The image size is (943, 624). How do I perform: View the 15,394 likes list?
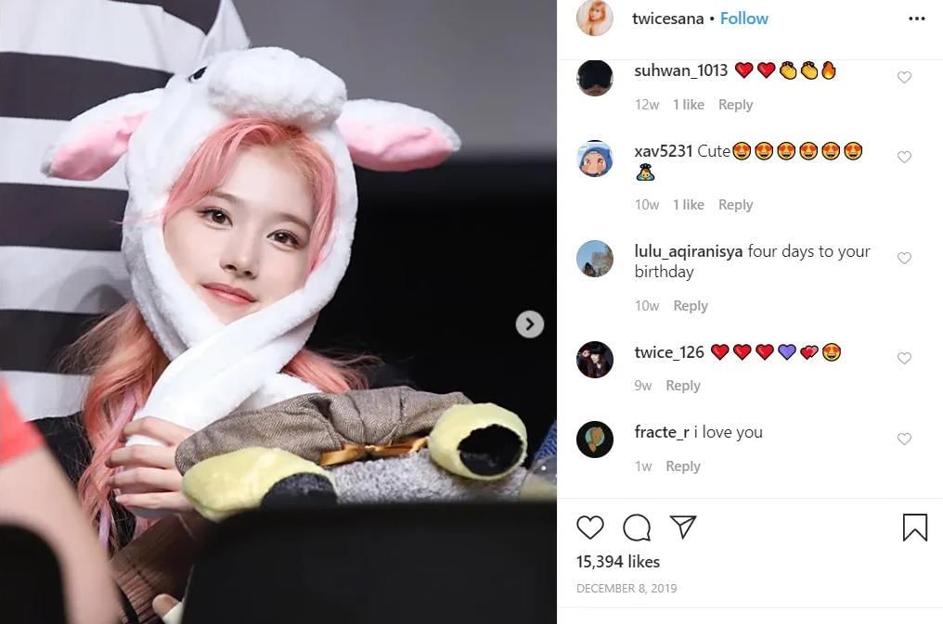[617, 562]
